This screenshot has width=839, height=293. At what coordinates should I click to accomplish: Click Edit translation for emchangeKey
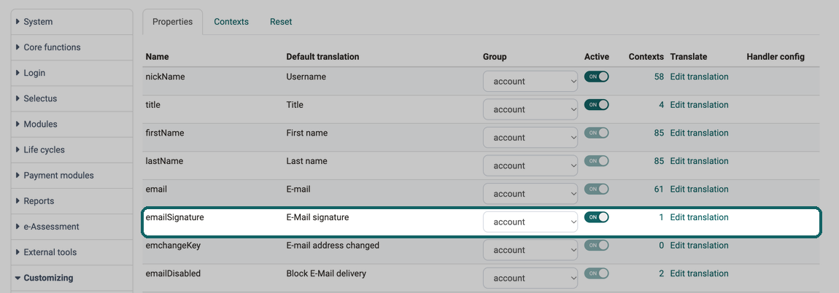click(699, 246)
